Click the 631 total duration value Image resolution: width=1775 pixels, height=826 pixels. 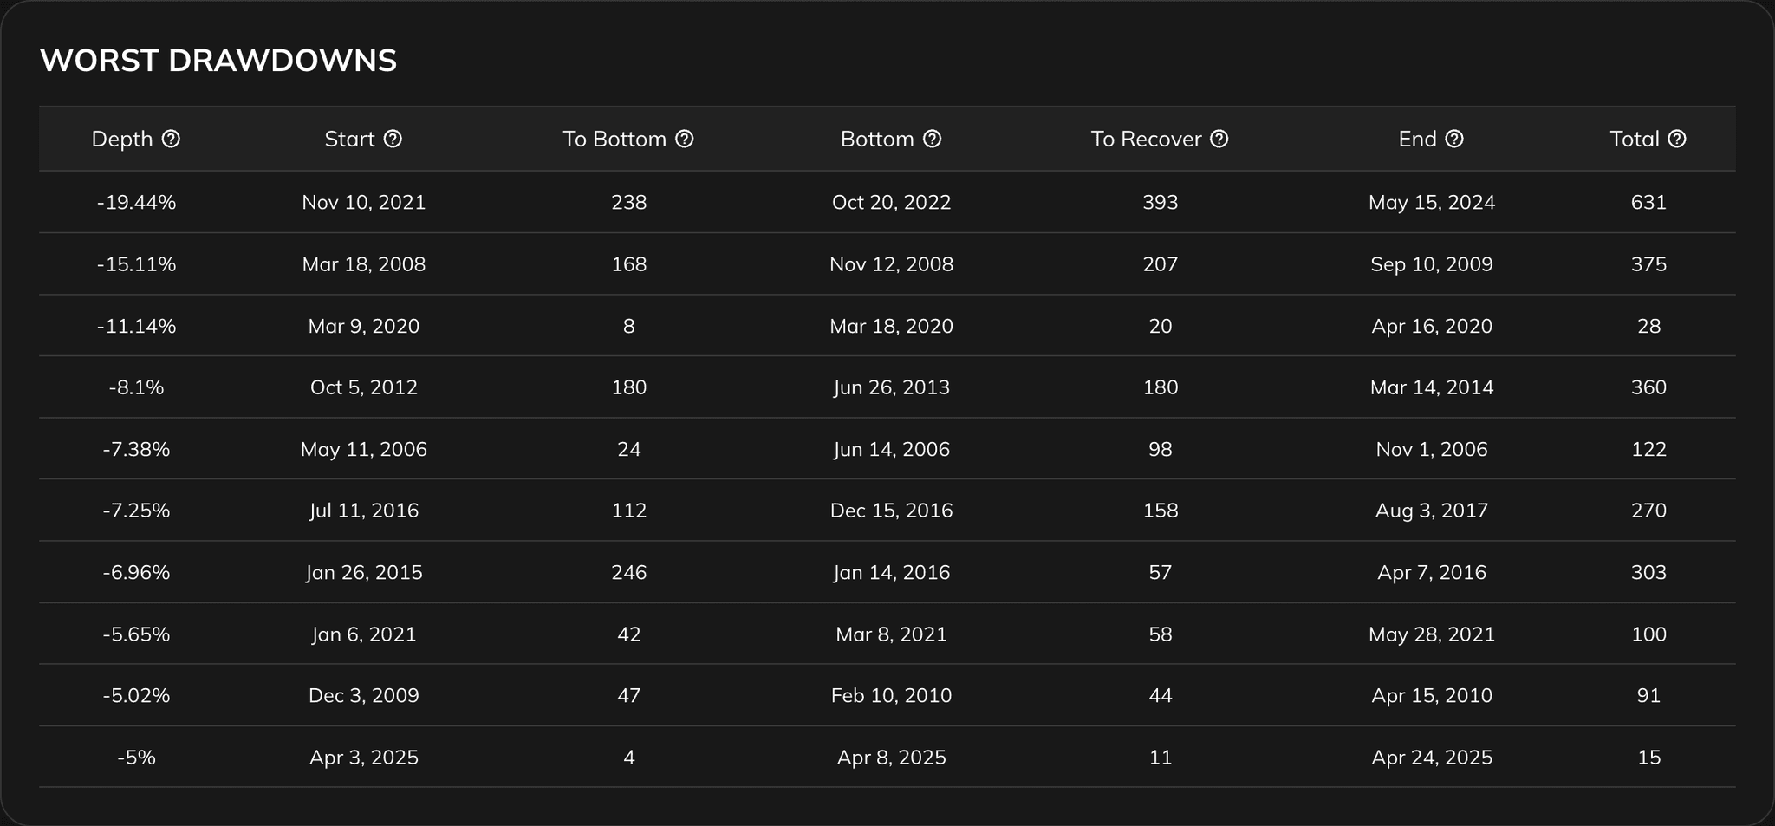point(1649,202)
